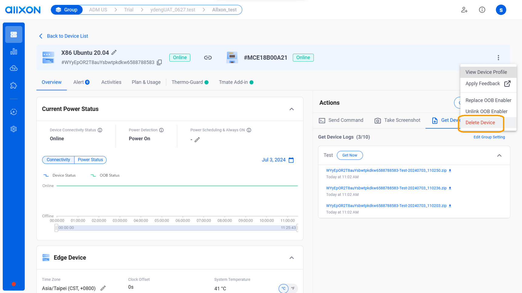Click the timeline range slider left handle
The image size is (522, 293).
[56, 228]
